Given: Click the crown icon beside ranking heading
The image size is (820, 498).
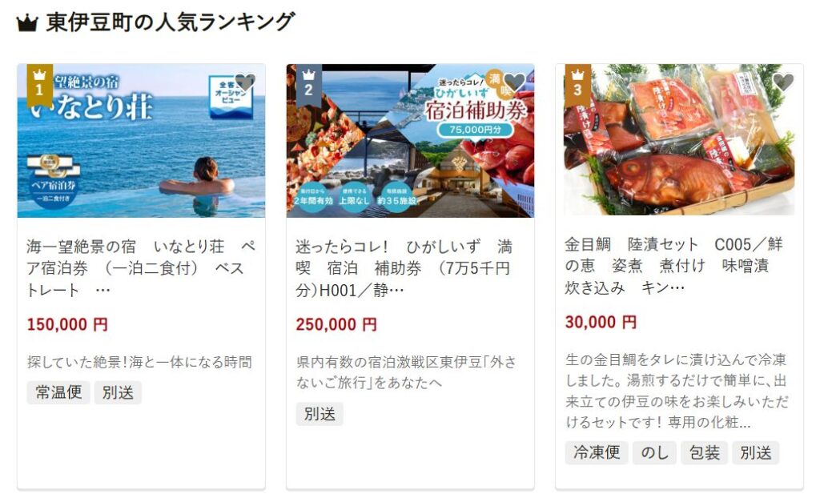Looking at the screenshot, I should [x=27, y=23].
